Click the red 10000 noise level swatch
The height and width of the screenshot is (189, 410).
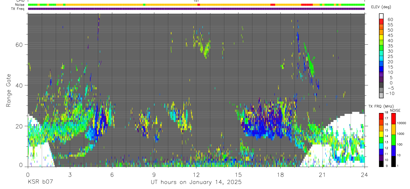[x=394, y=119]
